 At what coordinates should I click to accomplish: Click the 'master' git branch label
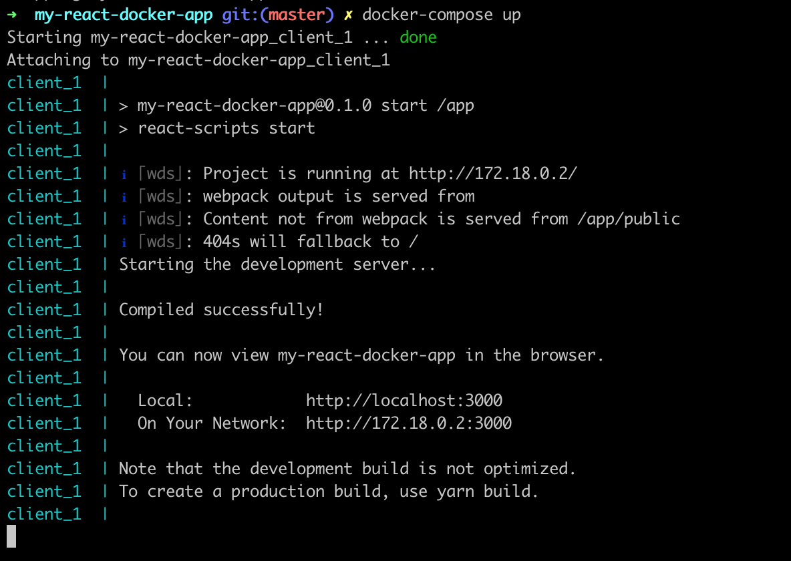pyautogui.click(x=297, y=15)
